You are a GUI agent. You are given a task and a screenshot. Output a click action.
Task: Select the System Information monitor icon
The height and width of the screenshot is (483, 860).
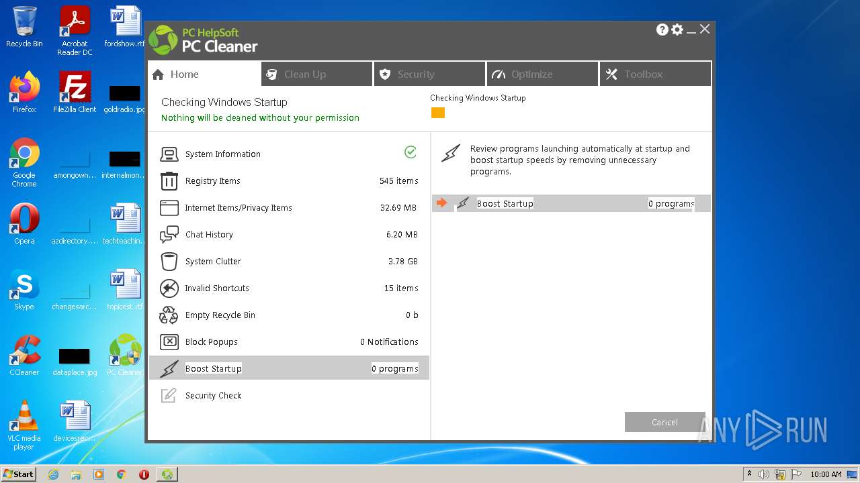[x=169, y=154]
